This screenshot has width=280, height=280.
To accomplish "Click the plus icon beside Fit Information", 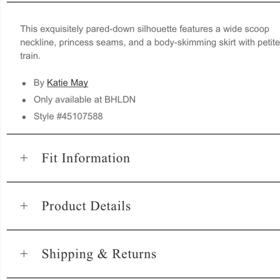I will coord(24,158).
